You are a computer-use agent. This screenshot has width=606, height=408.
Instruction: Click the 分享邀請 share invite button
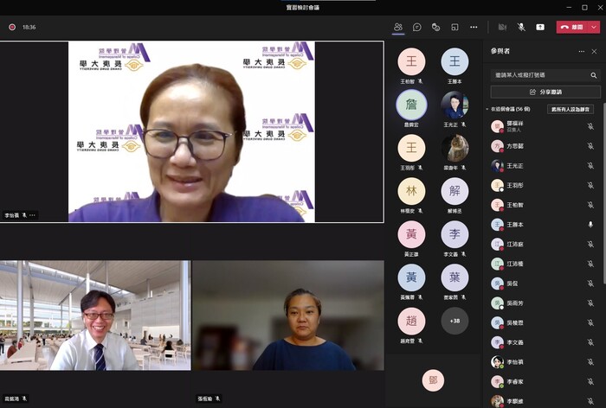pyautogui.click(x=545, y=92)
